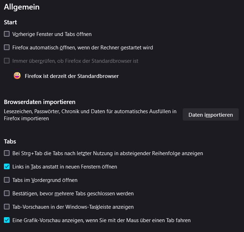This screenshot has height=232, width=244.
Task: Check 'Firefox automatisch öffnen' on computer start
Action: pos(7,47)
